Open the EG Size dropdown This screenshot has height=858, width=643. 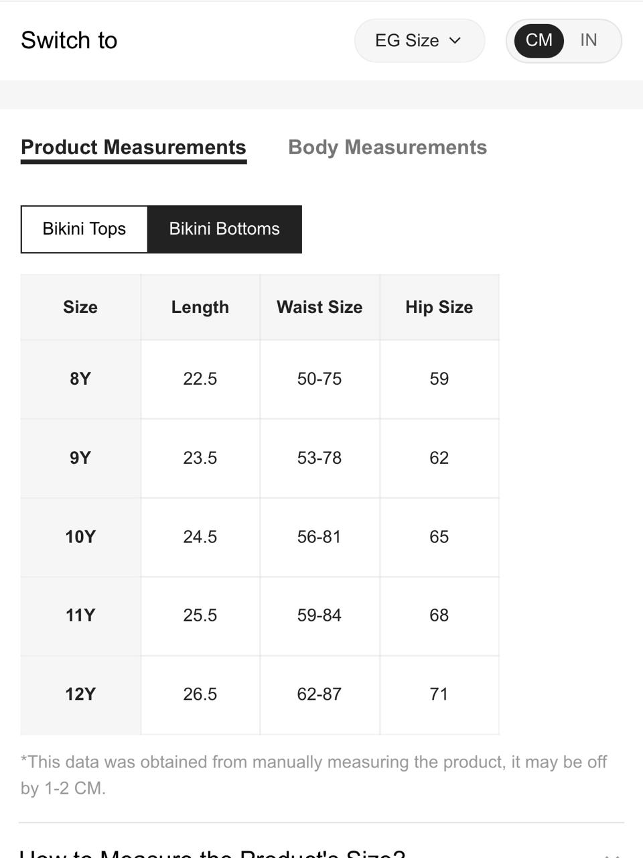pos(419,41)
